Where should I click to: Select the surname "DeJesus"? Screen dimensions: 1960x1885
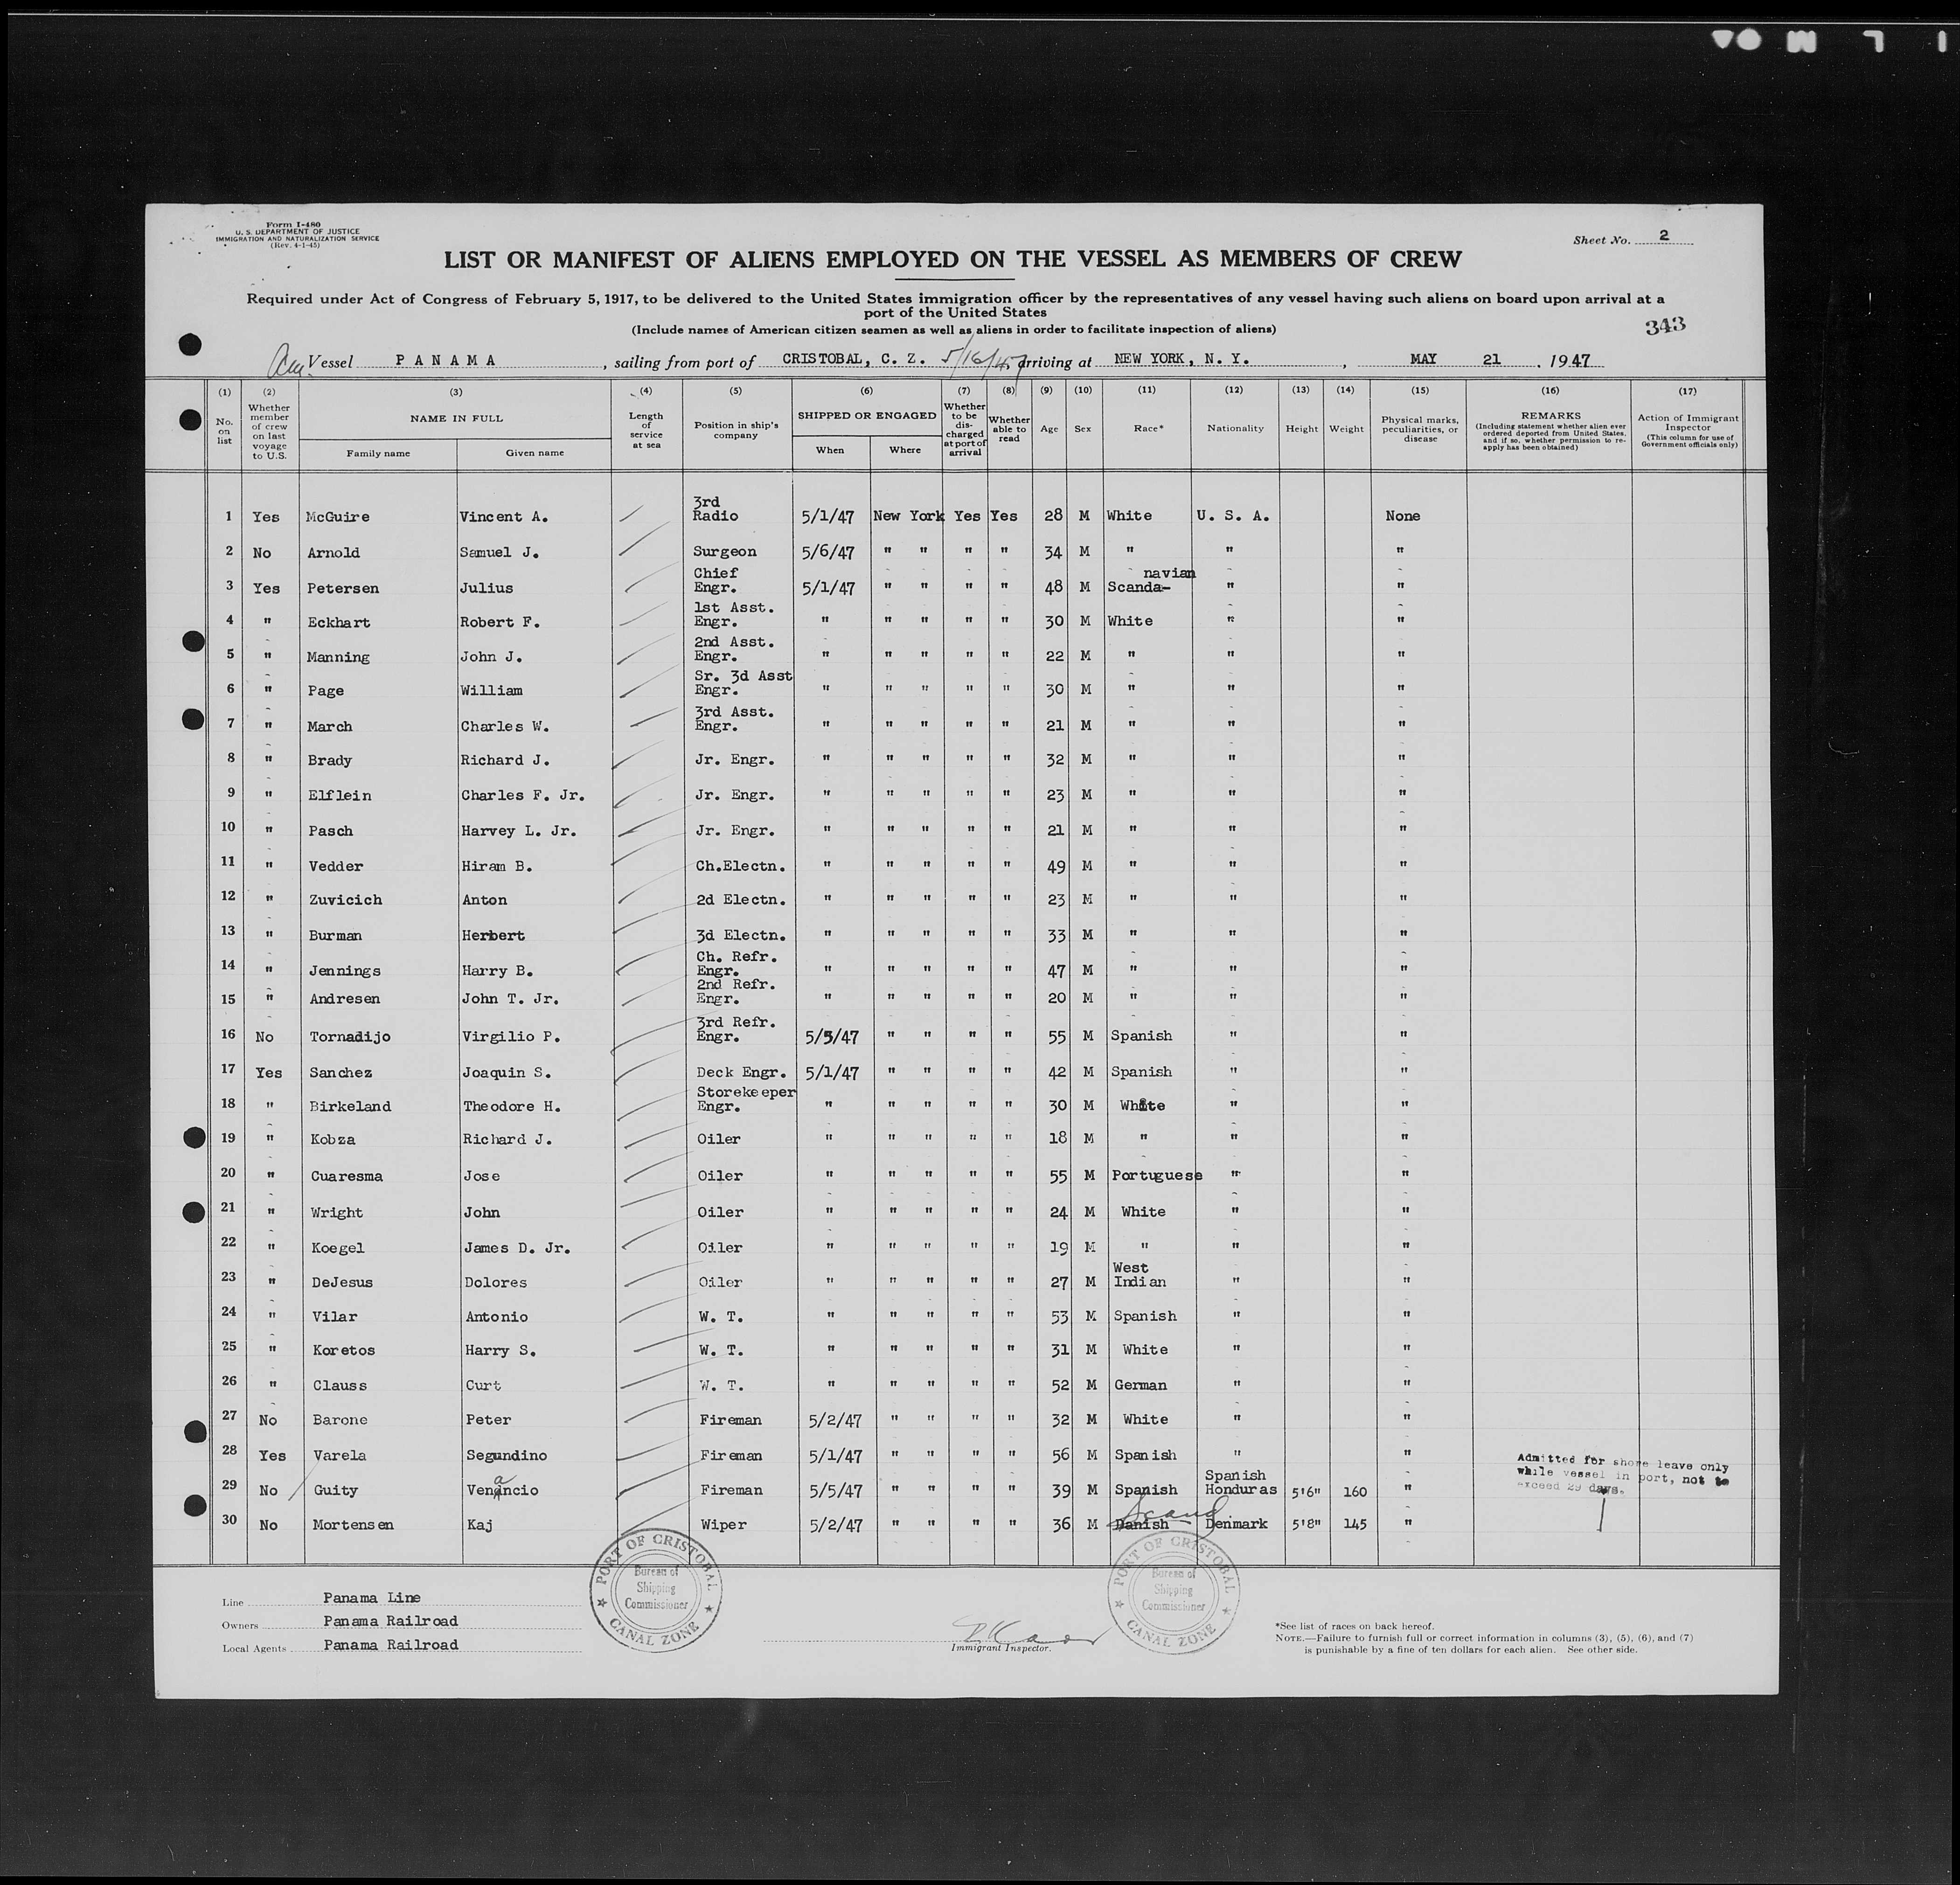(x=343, y=1283)
